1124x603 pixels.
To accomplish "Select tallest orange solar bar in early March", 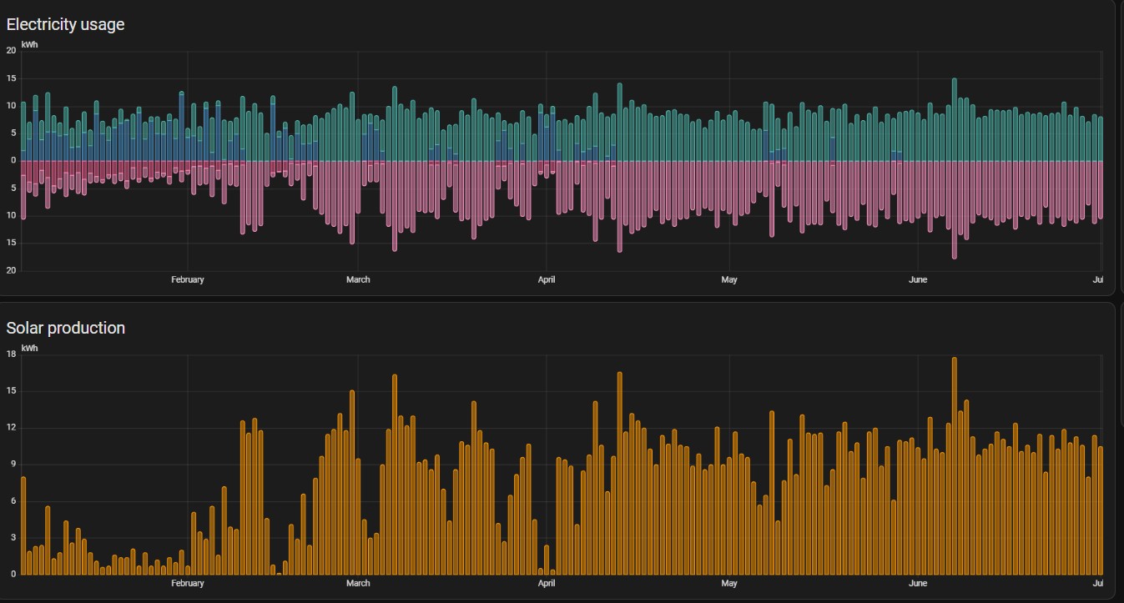I will pyautogui.click(x=395, y=475).
